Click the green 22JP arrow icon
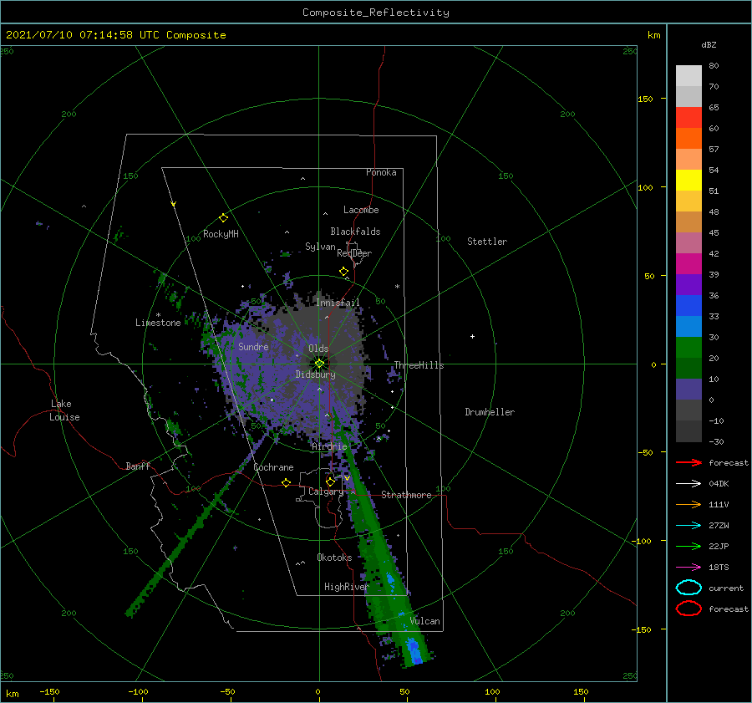 (688, 546)
